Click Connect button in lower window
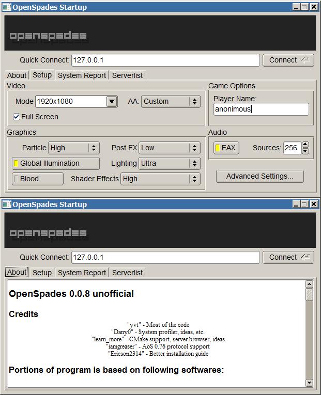321x395 pixels. tap(288, 258)
